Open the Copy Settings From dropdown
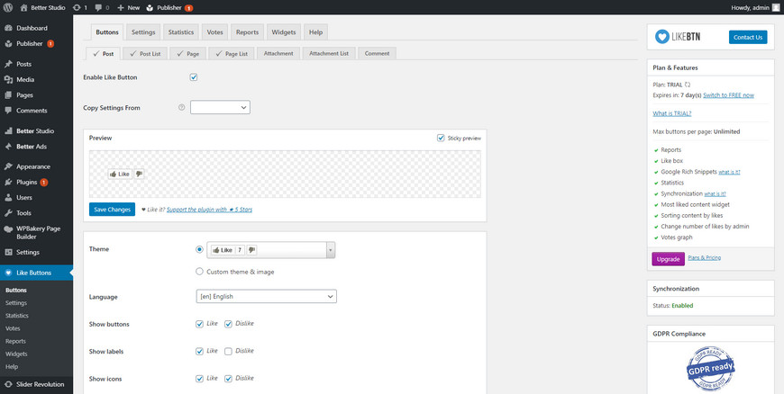This screenshot has width=784, height=394. click(x=220, y=107)
